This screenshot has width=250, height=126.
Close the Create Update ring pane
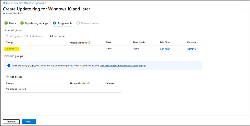245,9
